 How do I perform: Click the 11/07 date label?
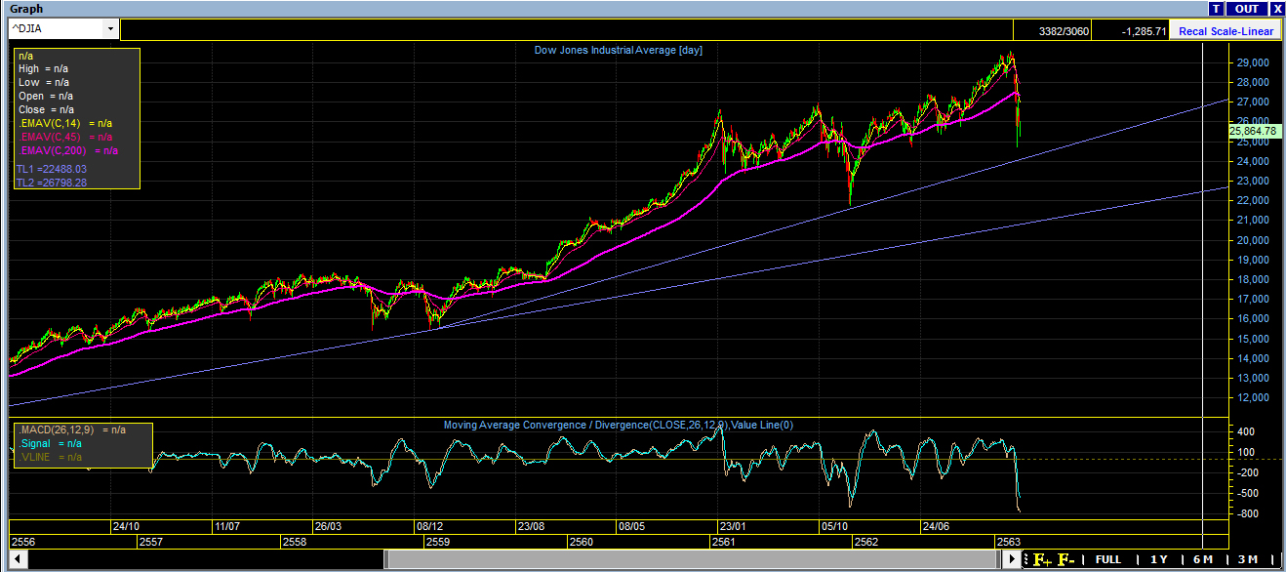(227, 526)
